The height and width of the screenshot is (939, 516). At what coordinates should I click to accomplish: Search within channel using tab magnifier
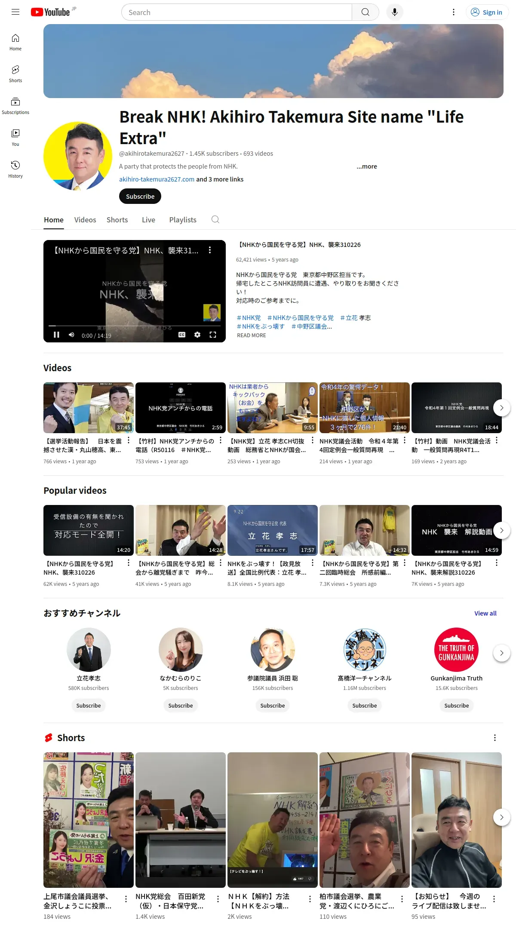coord(215,219)
